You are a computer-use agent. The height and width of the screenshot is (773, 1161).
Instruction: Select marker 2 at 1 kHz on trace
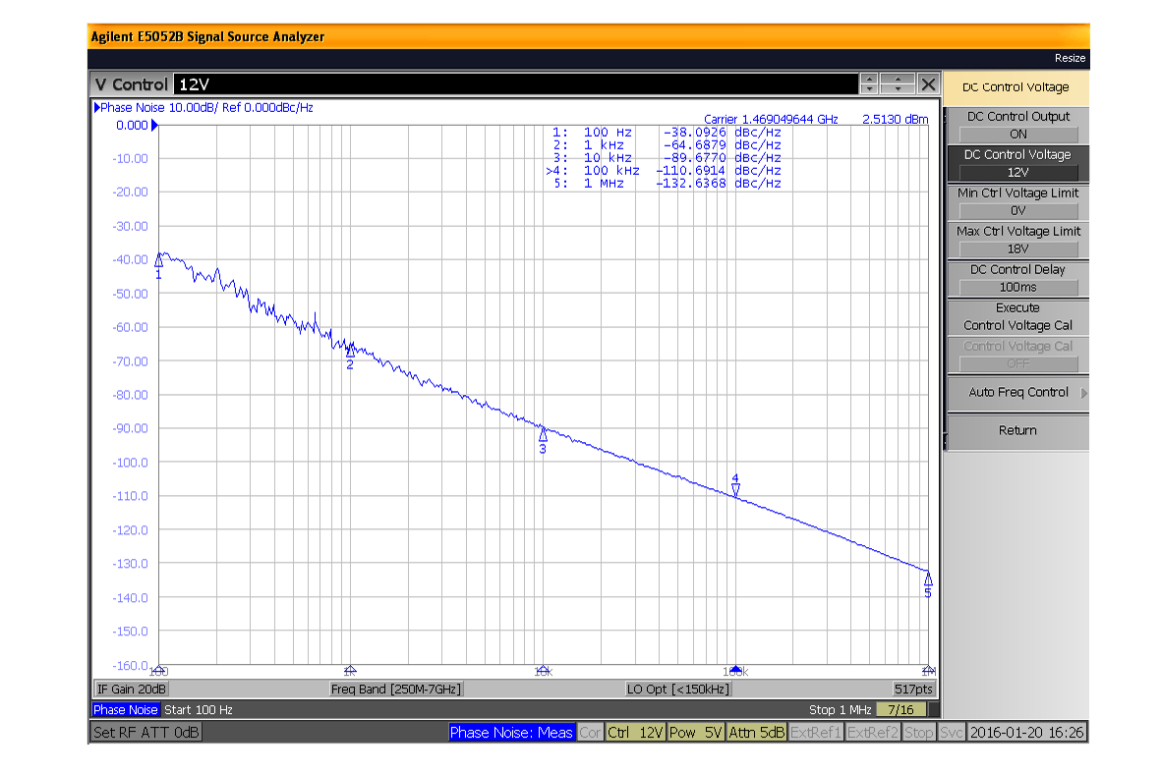(350, 351)
